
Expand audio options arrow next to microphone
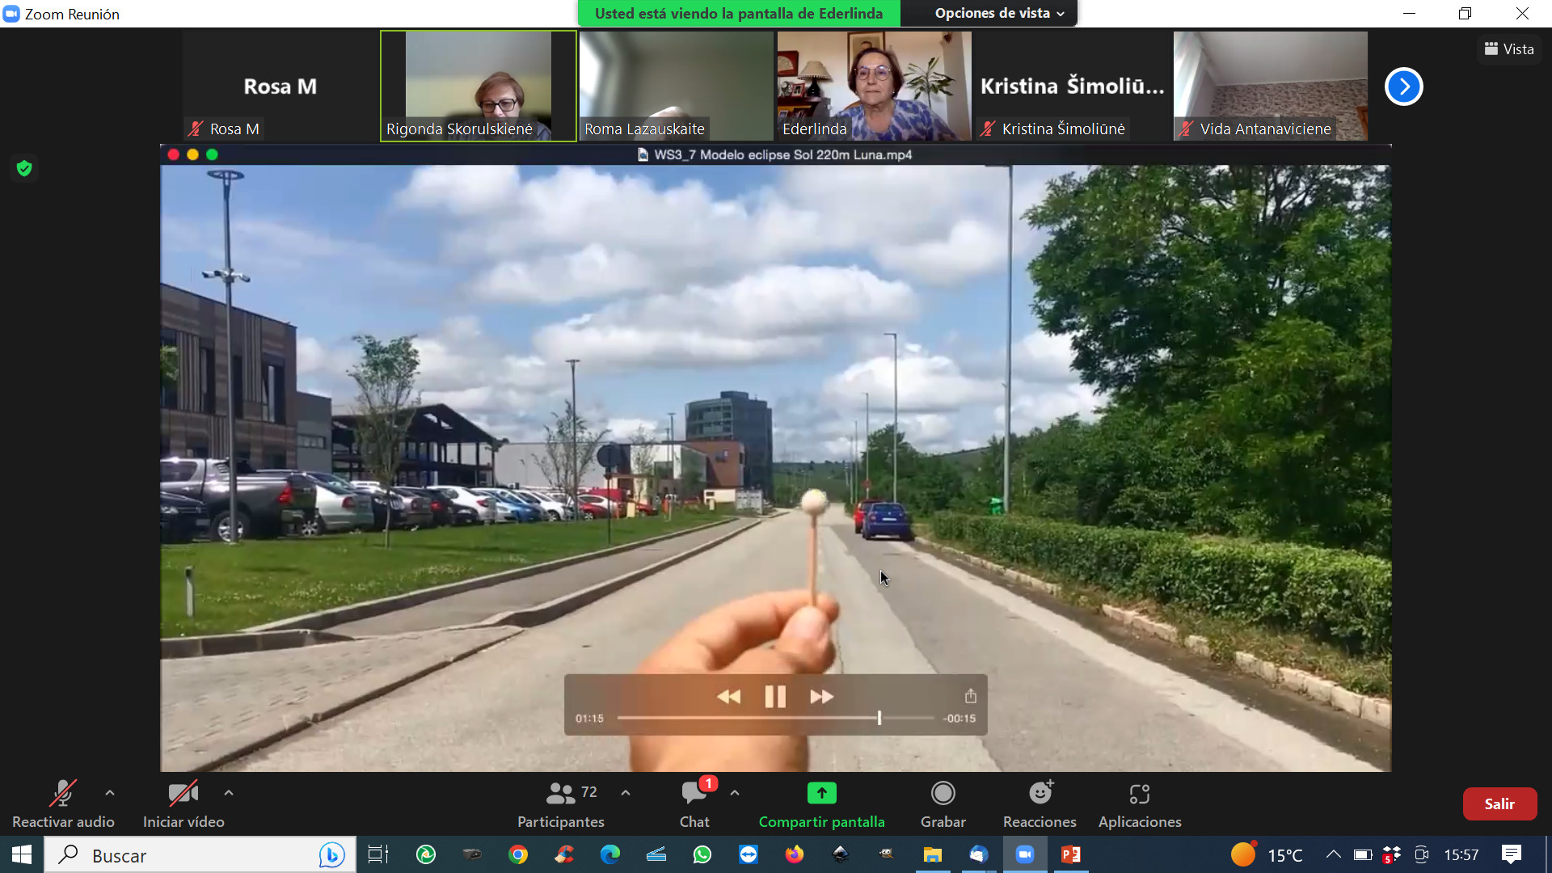click(x=110, y=793)
